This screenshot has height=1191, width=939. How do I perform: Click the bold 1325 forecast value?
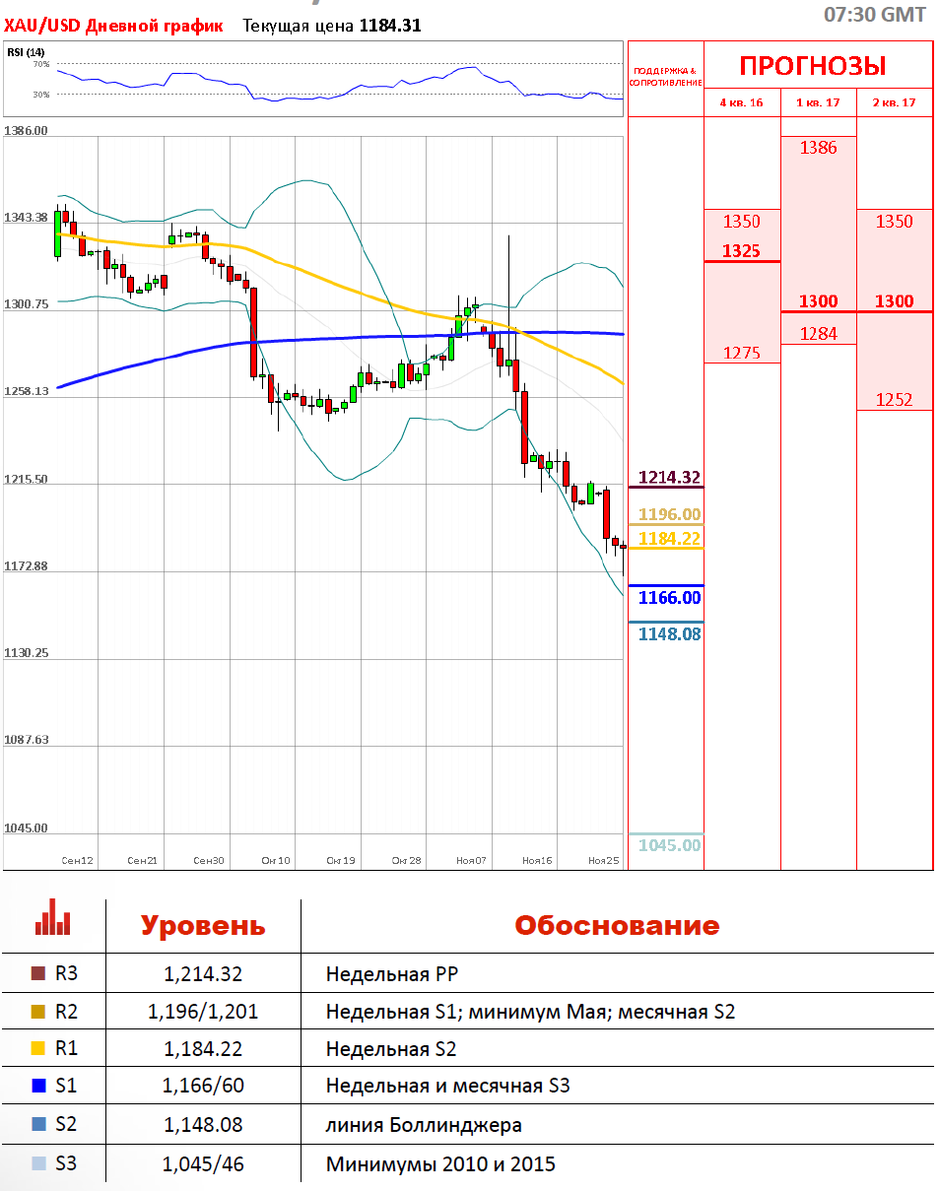coord(741,251)
